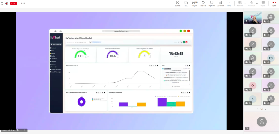Click the red recording indicator icon
The image size is (279, 134).
[x=7, y=4]
